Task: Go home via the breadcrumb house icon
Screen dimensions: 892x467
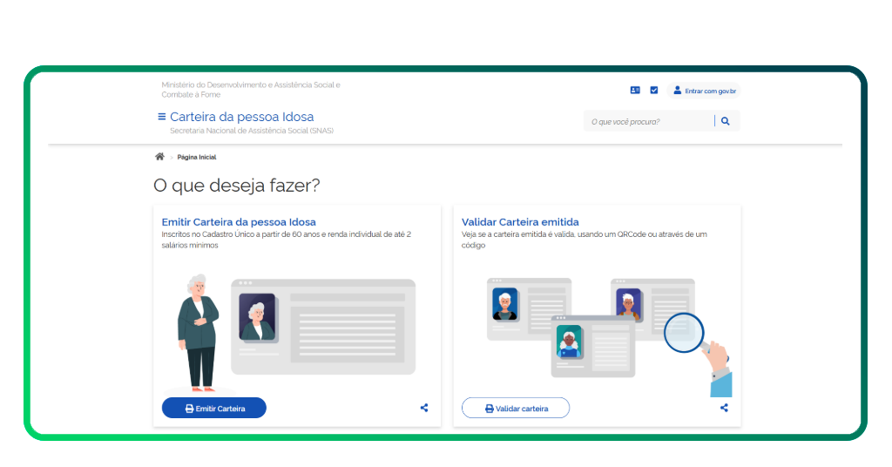Action: point(159,157)
